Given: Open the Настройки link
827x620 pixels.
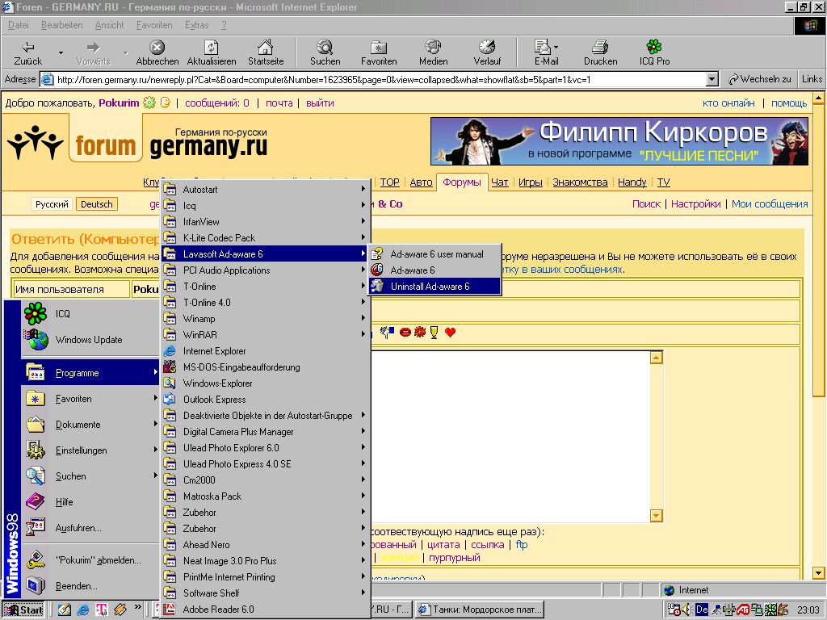Looking at the screenshot, I should coord(695,204).
